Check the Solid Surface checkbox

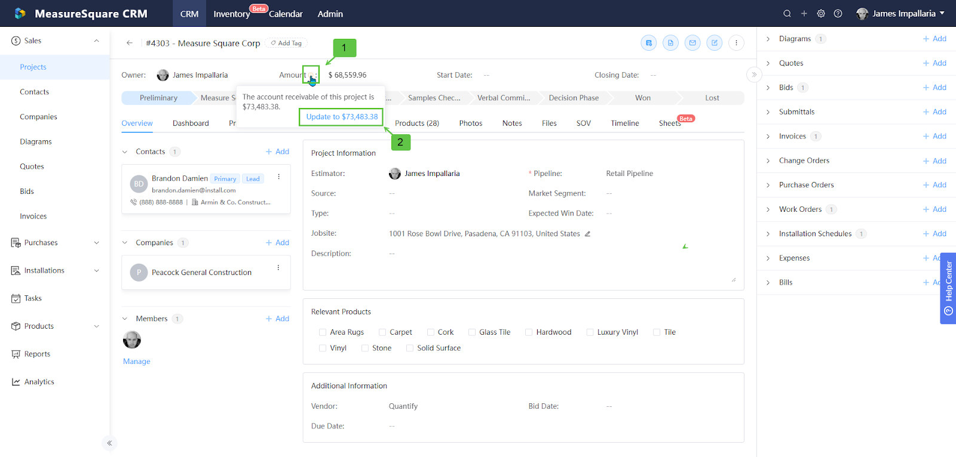click(x=410, y=348)
